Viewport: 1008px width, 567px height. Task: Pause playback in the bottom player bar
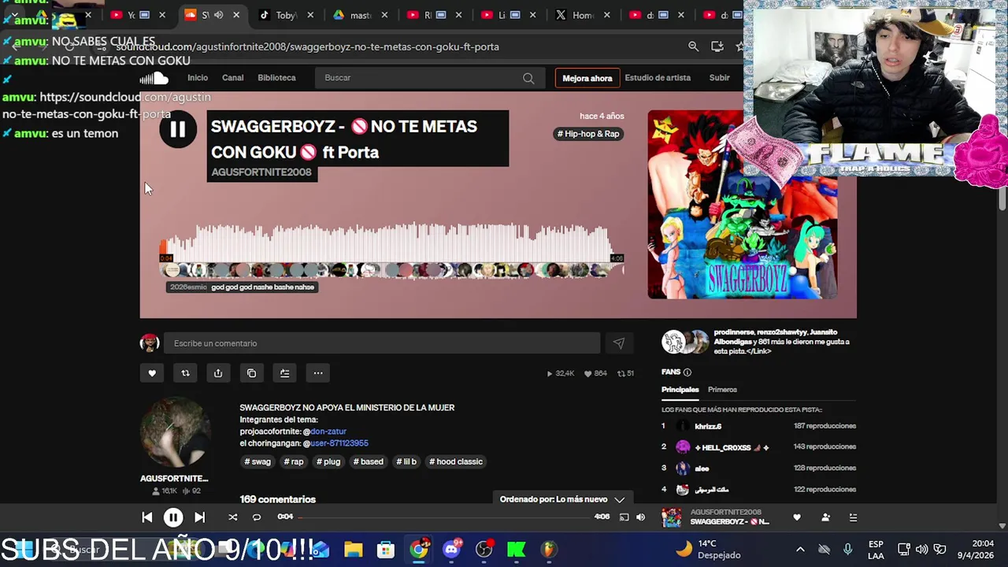click(x=173, y=517)
